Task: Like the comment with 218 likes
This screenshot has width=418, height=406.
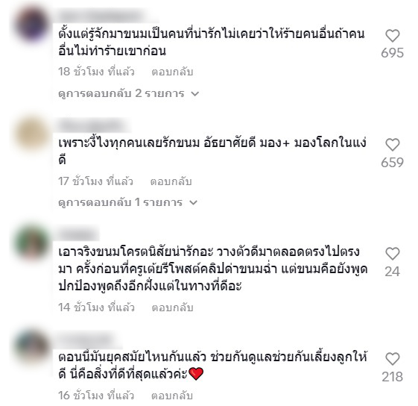Action: pyautogui.click(x=393, y=359)
